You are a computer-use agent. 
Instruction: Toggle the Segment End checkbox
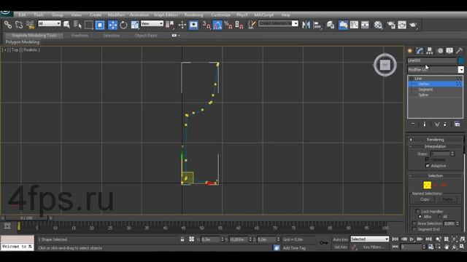click(414, 229)
